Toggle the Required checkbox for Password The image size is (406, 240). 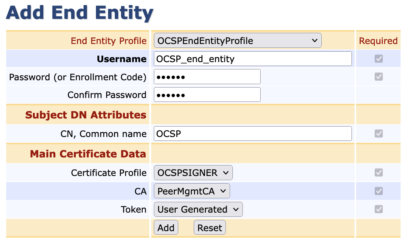(x=379, y=76)
